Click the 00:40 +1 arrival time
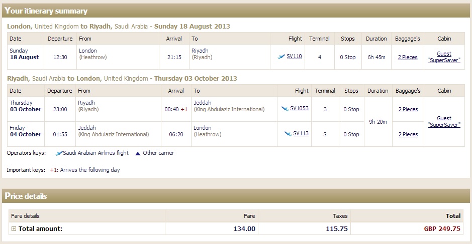 (x=176, y=109)
